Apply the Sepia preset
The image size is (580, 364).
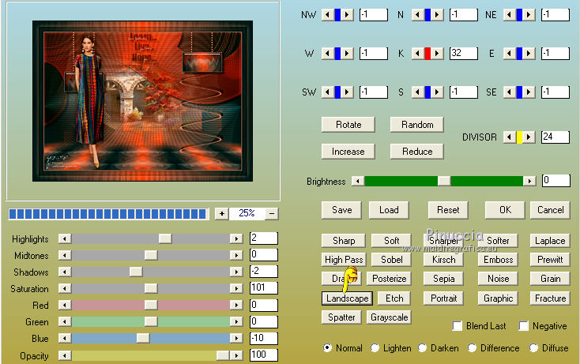pos(444,279)
